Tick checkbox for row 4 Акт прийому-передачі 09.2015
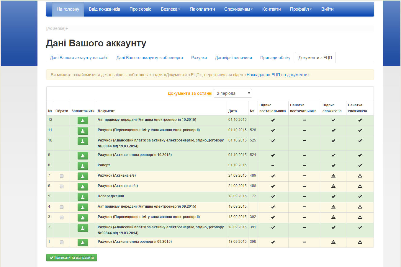This screenshot has height=267, width=401. (x=62, y=207)
